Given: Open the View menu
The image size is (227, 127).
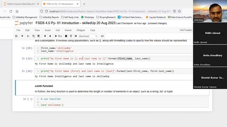Looking at the screenshot, I should coord(37,30).
